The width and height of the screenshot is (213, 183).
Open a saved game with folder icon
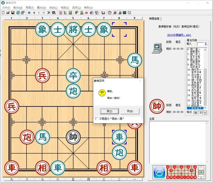8,13
